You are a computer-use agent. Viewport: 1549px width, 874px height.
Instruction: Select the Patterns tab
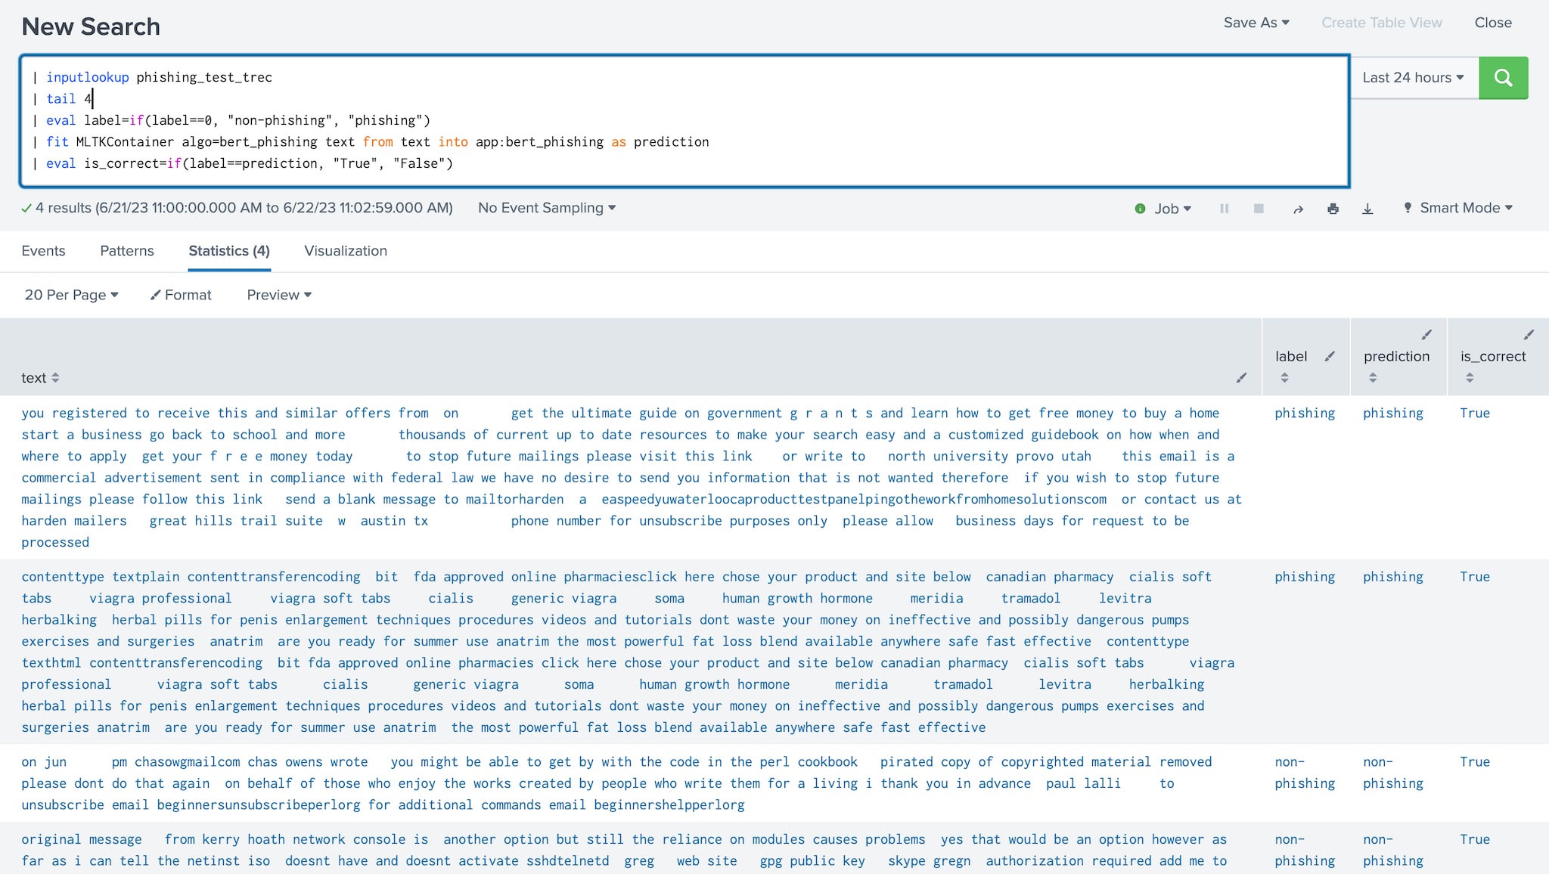pos(126,249)
